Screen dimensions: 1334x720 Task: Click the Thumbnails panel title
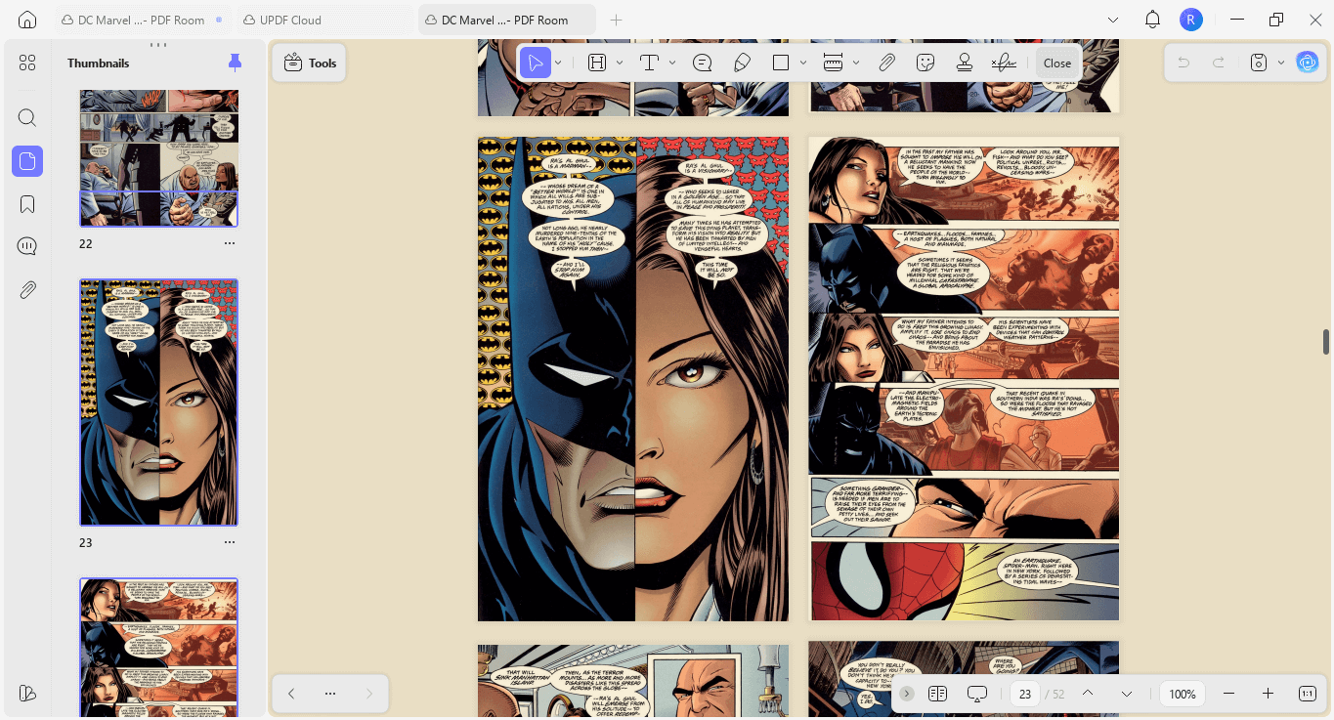(99, 64)
